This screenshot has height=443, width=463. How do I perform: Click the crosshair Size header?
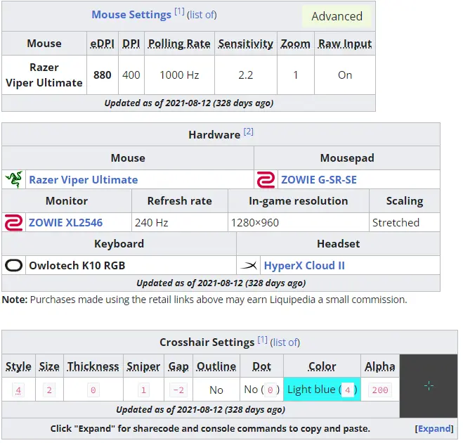(x=49, y=366)
